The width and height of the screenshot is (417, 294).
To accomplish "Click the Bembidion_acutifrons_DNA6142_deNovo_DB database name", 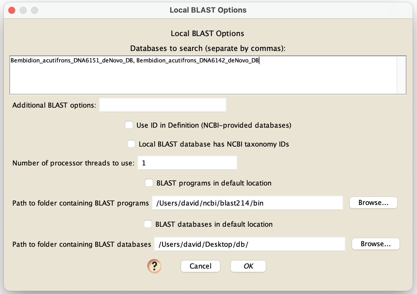I will (x=198, y=60).
